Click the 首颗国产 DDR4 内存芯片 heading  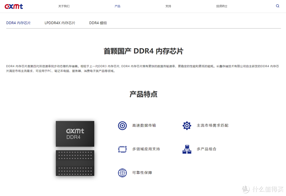click(x=143, y=51)
